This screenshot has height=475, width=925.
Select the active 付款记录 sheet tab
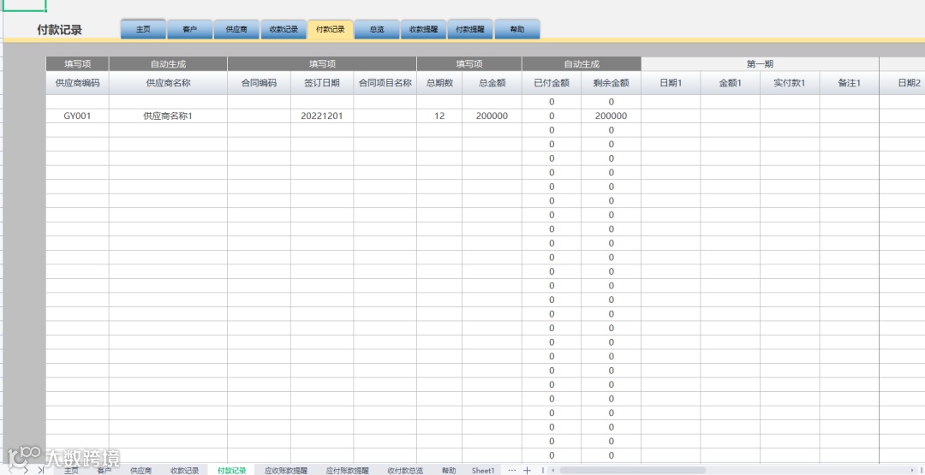pos(232,470)
